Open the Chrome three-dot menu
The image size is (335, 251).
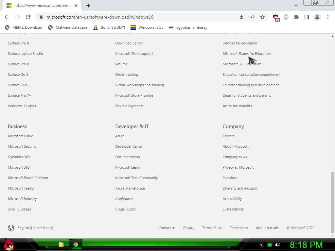pyautogui.click(x=328, y=17)
